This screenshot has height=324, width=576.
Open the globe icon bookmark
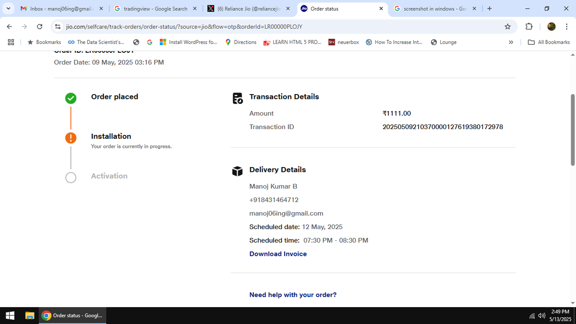click(x=136, y=42)
